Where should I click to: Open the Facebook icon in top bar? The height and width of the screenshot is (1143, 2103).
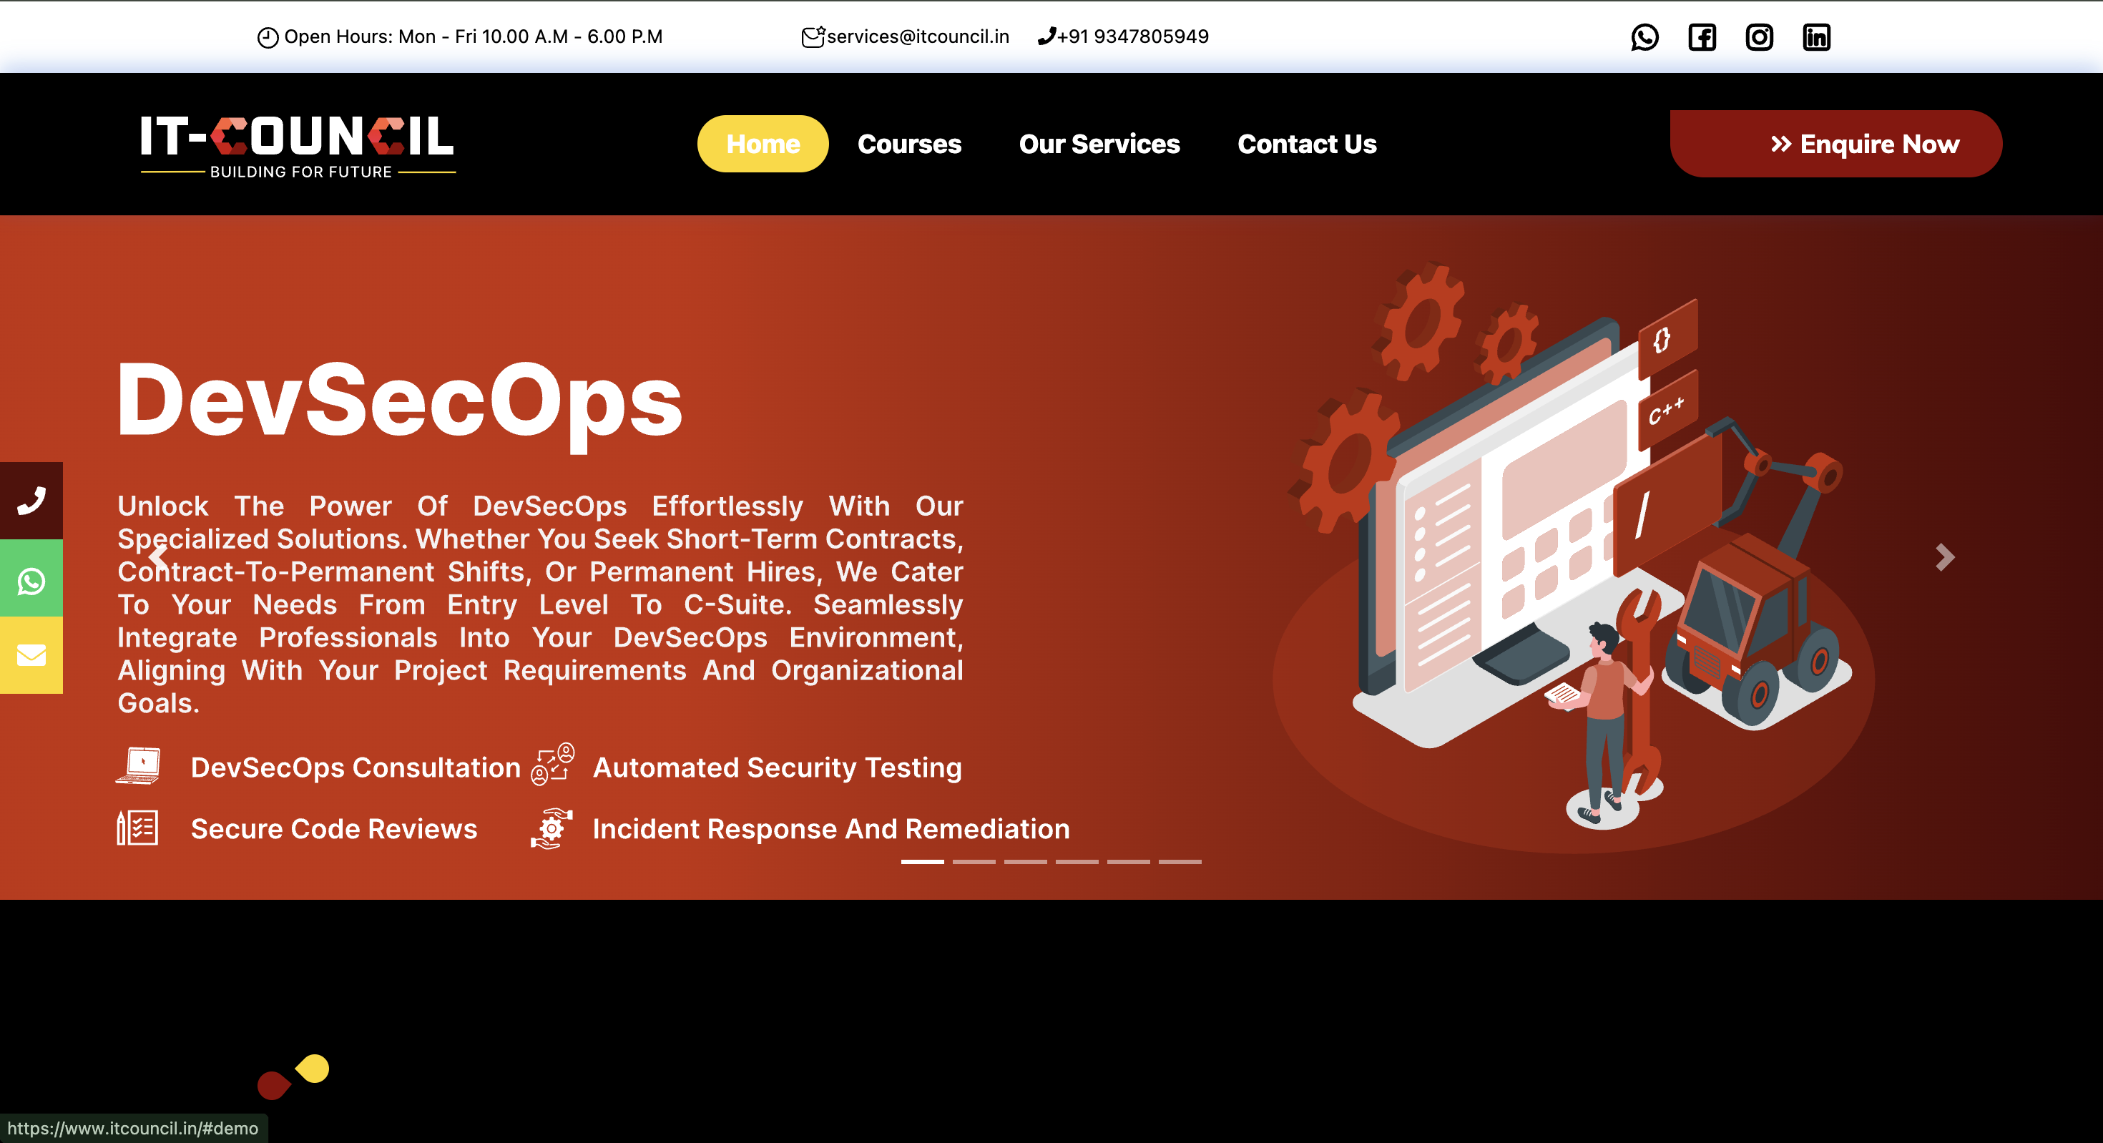pyautogui.click(x=1702, y=38)
